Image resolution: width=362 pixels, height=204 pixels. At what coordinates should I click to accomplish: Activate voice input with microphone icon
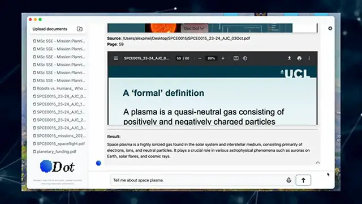click(x=288, y=180)
